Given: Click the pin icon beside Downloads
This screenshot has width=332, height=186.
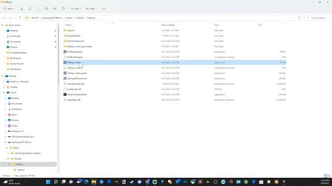Looking at the screenshot, I should coord(56,36).
